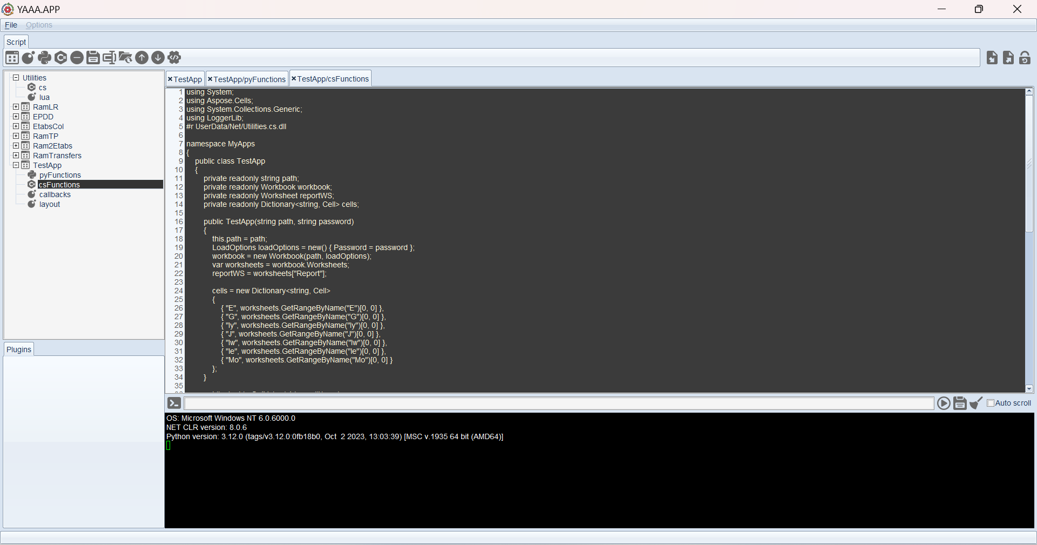The image size is (1037, 545).
Task: Add a C# script via the C# icon
Action: tap(60, 57)
